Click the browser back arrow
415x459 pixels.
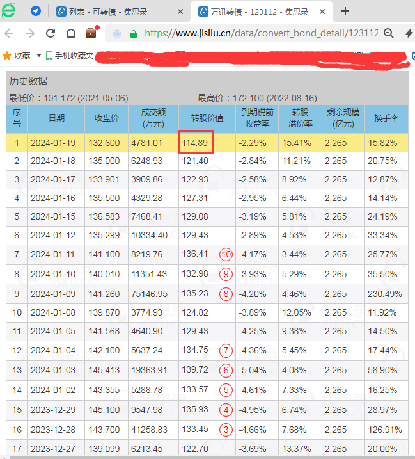[x=10, y=34]
